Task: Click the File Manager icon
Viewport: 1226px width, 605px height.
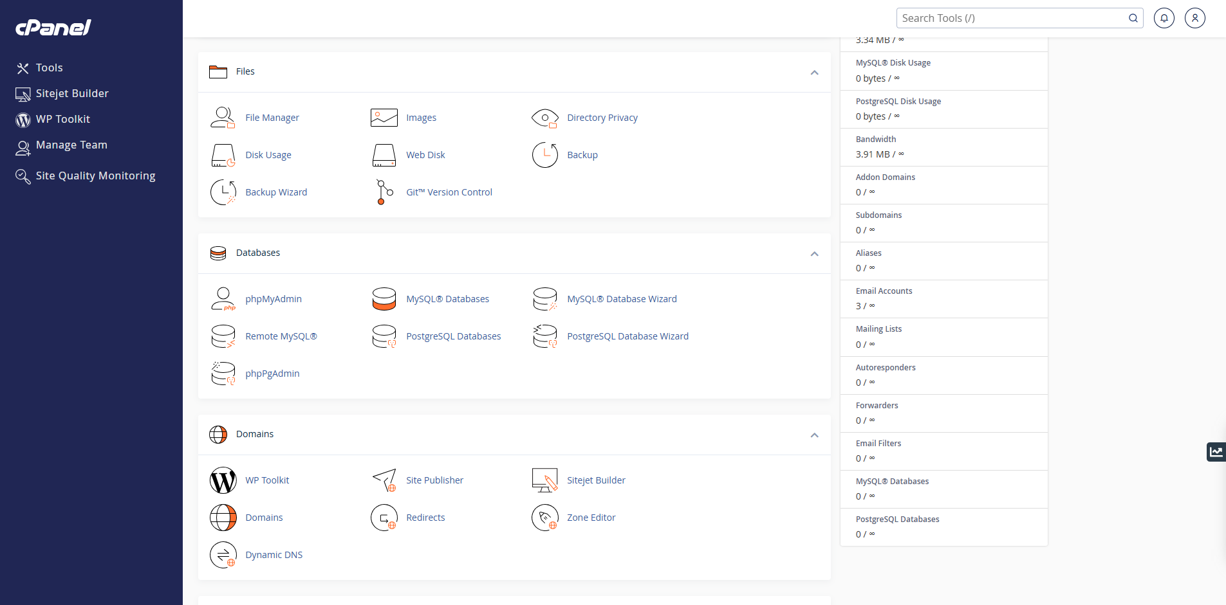Action: (223, 118)
